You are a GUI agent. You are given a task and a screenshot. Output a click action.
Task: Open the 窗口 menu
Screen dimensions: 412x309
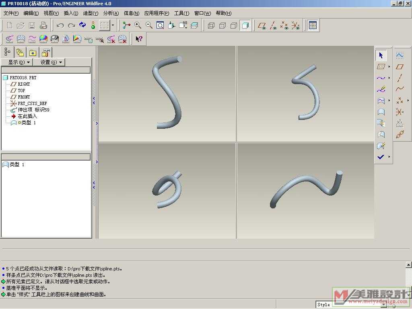[x=203, y=13]
